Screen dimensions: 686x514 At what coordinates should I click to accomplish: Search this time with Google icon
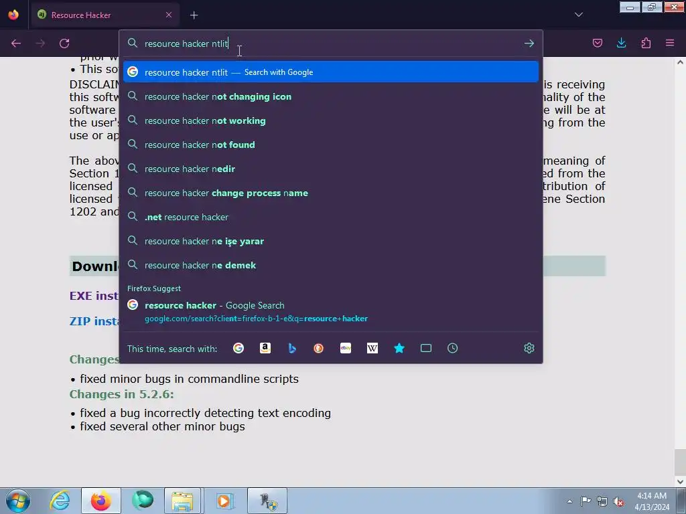[238, 348]
